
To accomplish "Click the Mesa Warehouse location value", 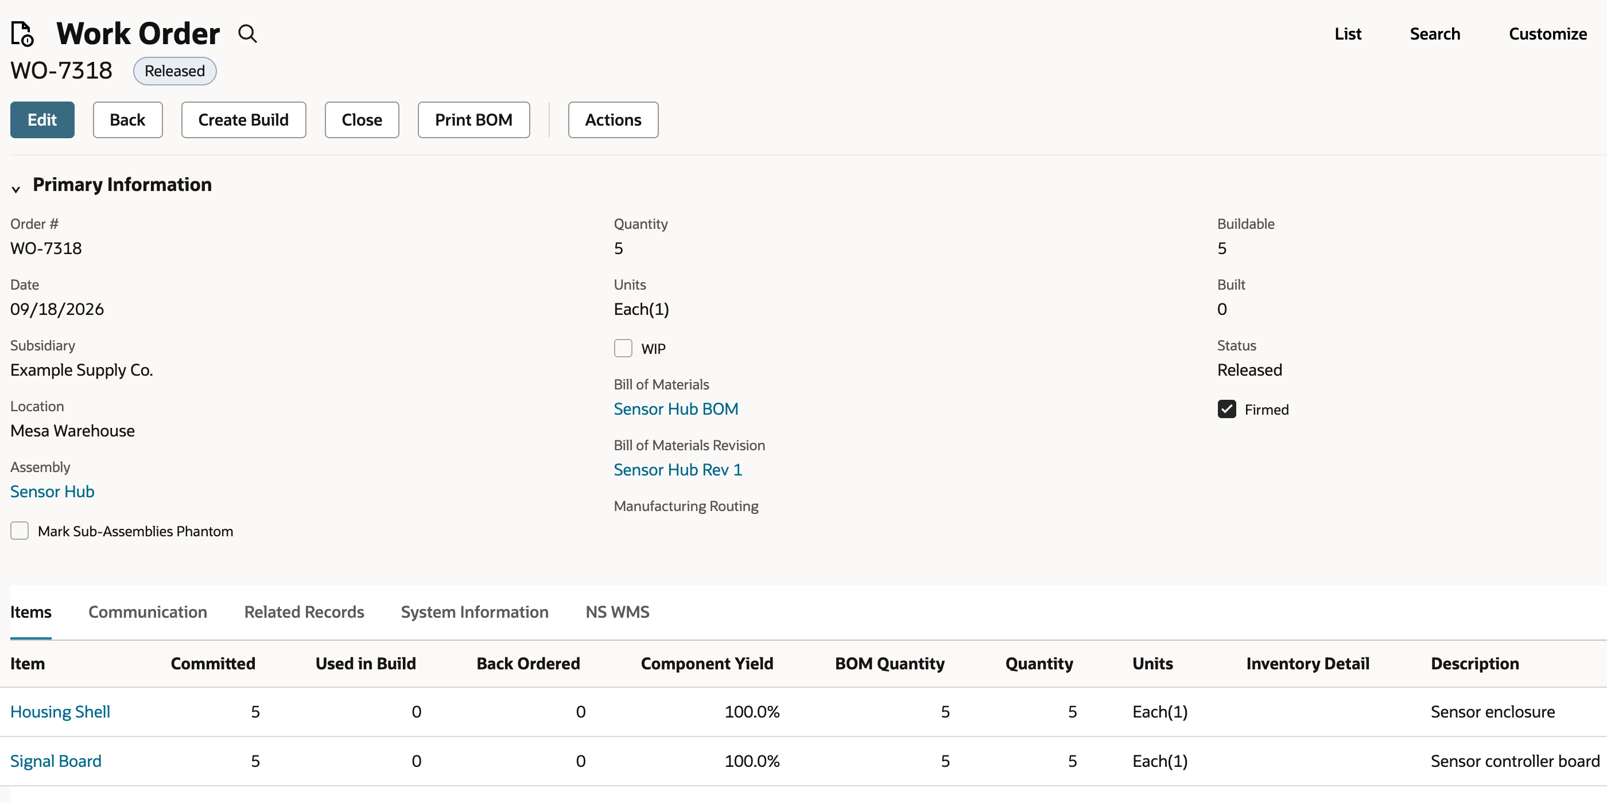I will (72, 430).
